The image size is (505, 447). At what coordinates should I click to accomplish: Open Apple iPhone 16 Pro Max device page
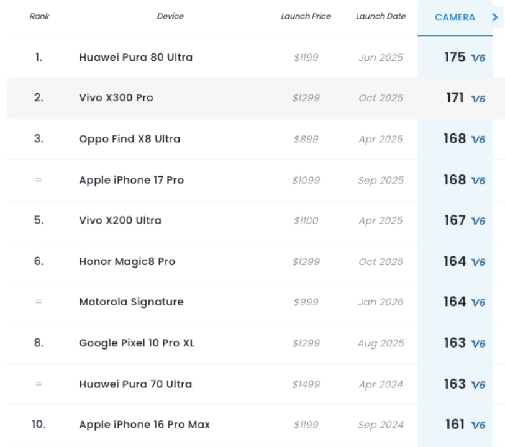point(144,425)
